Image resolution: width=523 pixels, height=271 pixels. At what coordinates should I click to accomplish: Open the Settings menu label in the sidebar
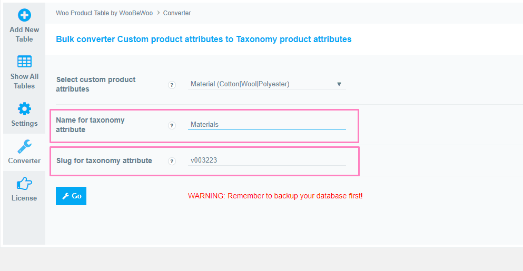pyautogui.click(x=24, y=123)
